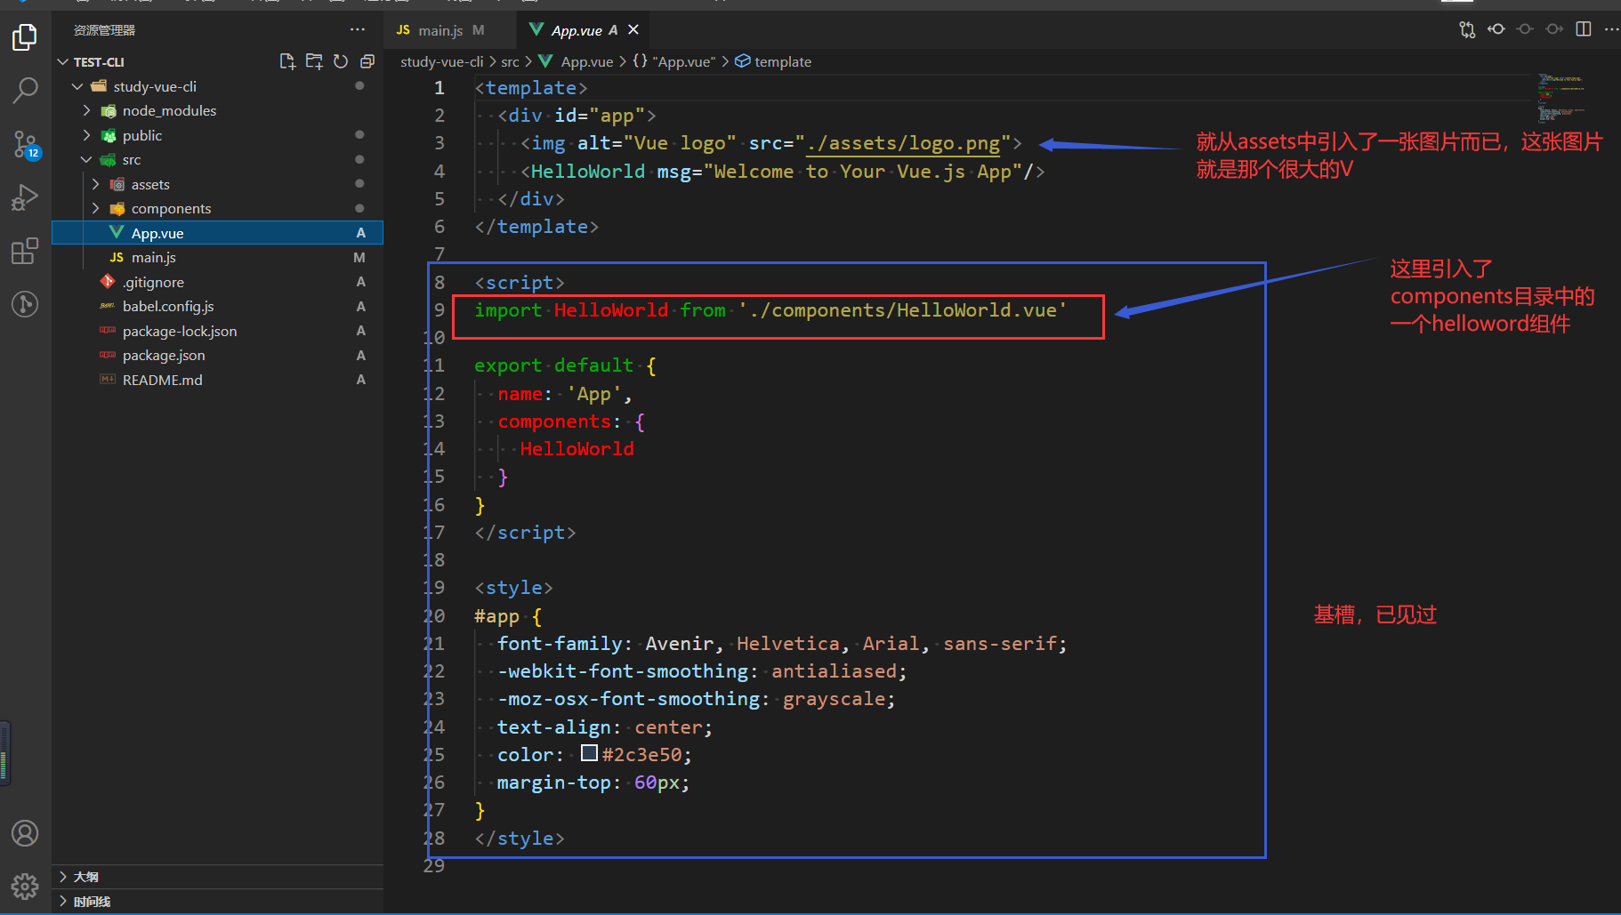Open Run and Debug view
The image size is (1621, 915).
(25, 197)
